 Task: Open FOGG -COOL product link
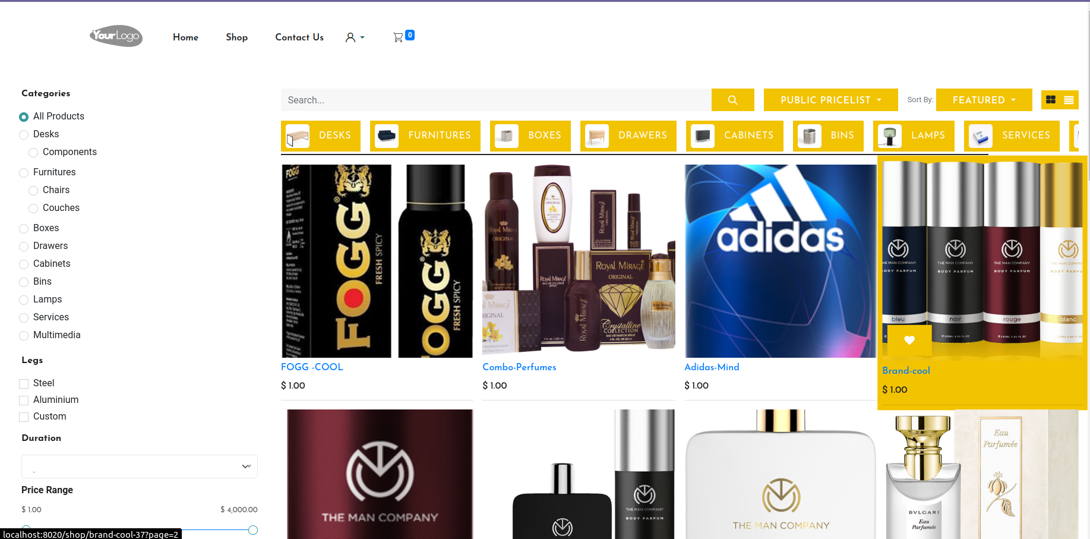[x=312, y=367]
